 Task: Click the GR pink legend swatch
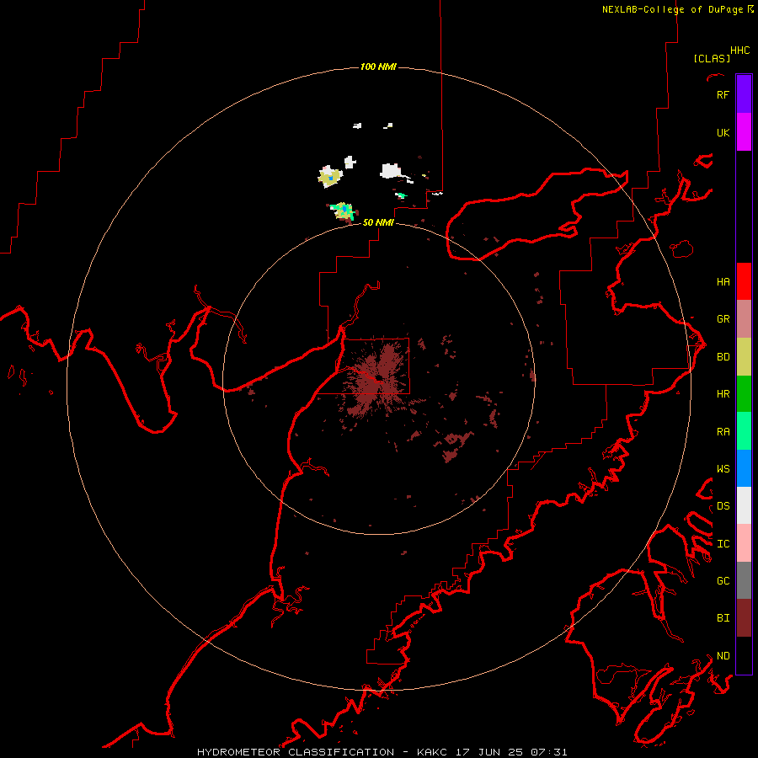744,318
